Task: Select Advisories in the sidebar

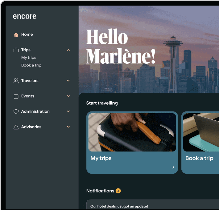Action: coord(31,127)
